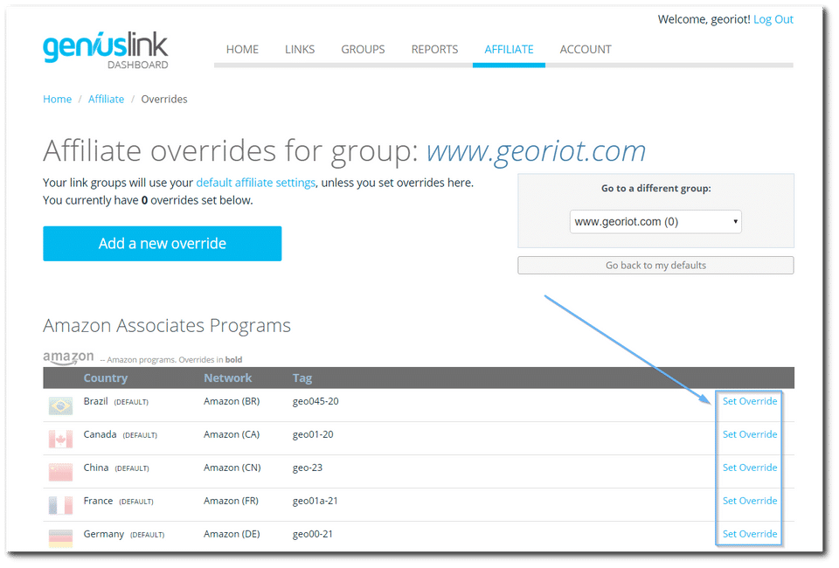The image size is (839, 568).
Task: Click the Germany flag icon
Action: point(60,538)
